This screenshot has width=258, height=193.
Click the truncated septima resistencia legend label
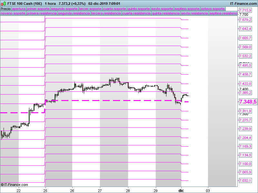[223, 13]
